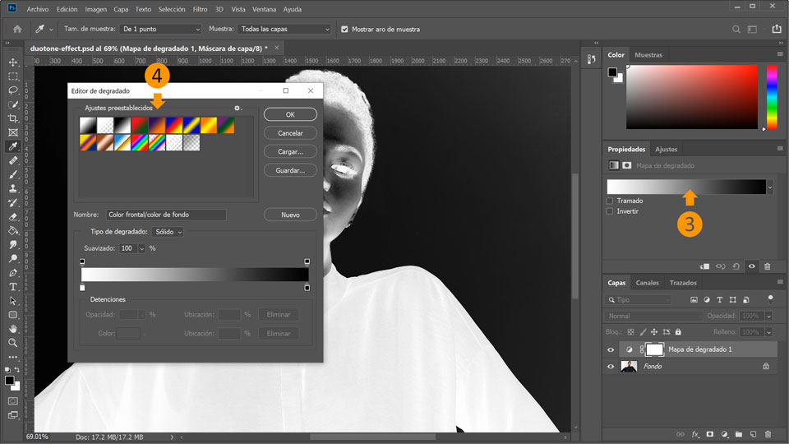
Task: Open Relleno dropdown arrow
Action: [x=769, y=332]
